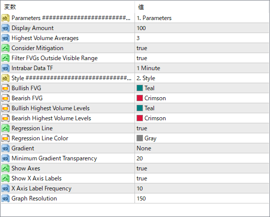Click the boolean icon beside Filter FVGs Outside Visible Range
Viewport: 270px width, 217px height.
tap(5, 58)
